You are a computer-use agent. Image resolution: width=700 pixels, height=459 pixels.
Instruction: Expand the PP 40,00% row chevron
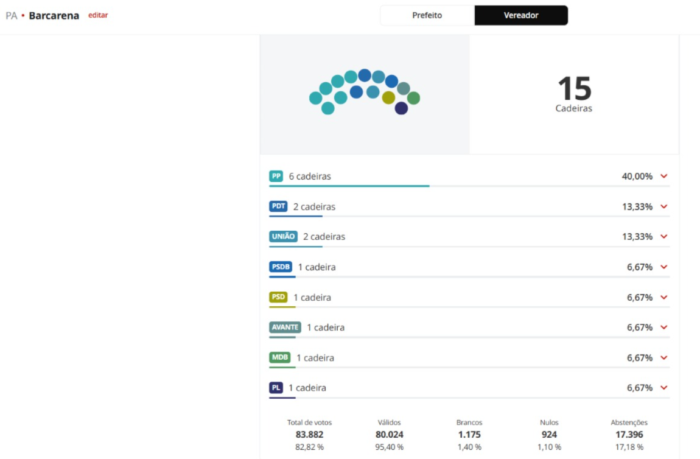pos(664,176)
